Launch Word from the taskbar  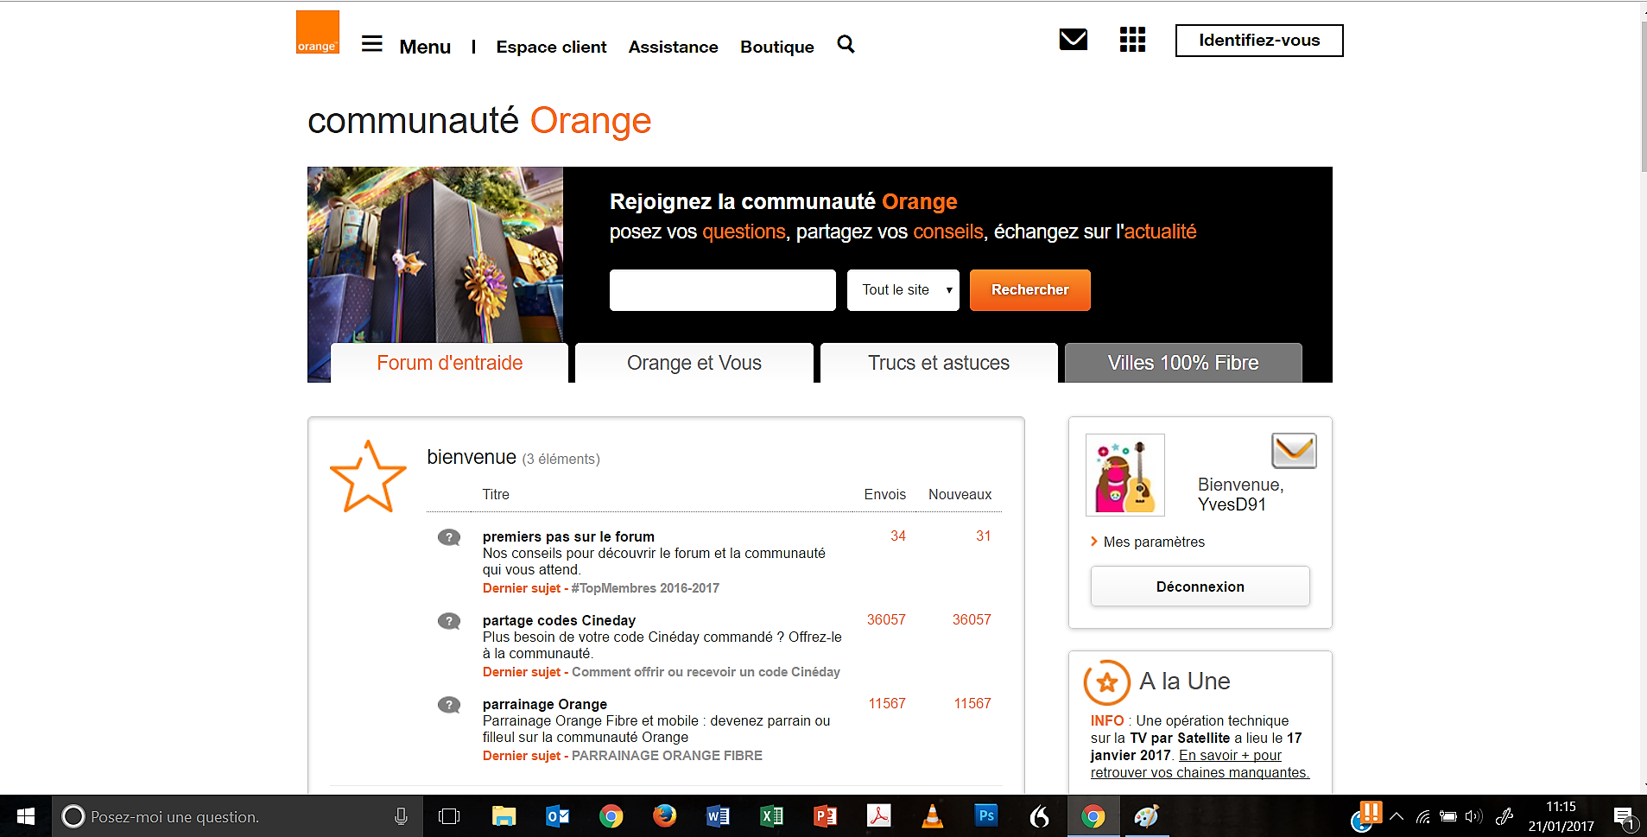click(x=718, y=816)
